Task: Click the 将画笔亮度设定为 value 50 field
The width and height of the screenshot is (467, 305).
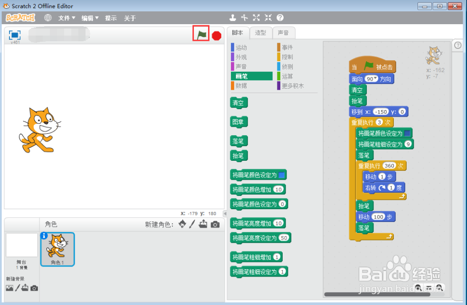Action: [284, 238]
